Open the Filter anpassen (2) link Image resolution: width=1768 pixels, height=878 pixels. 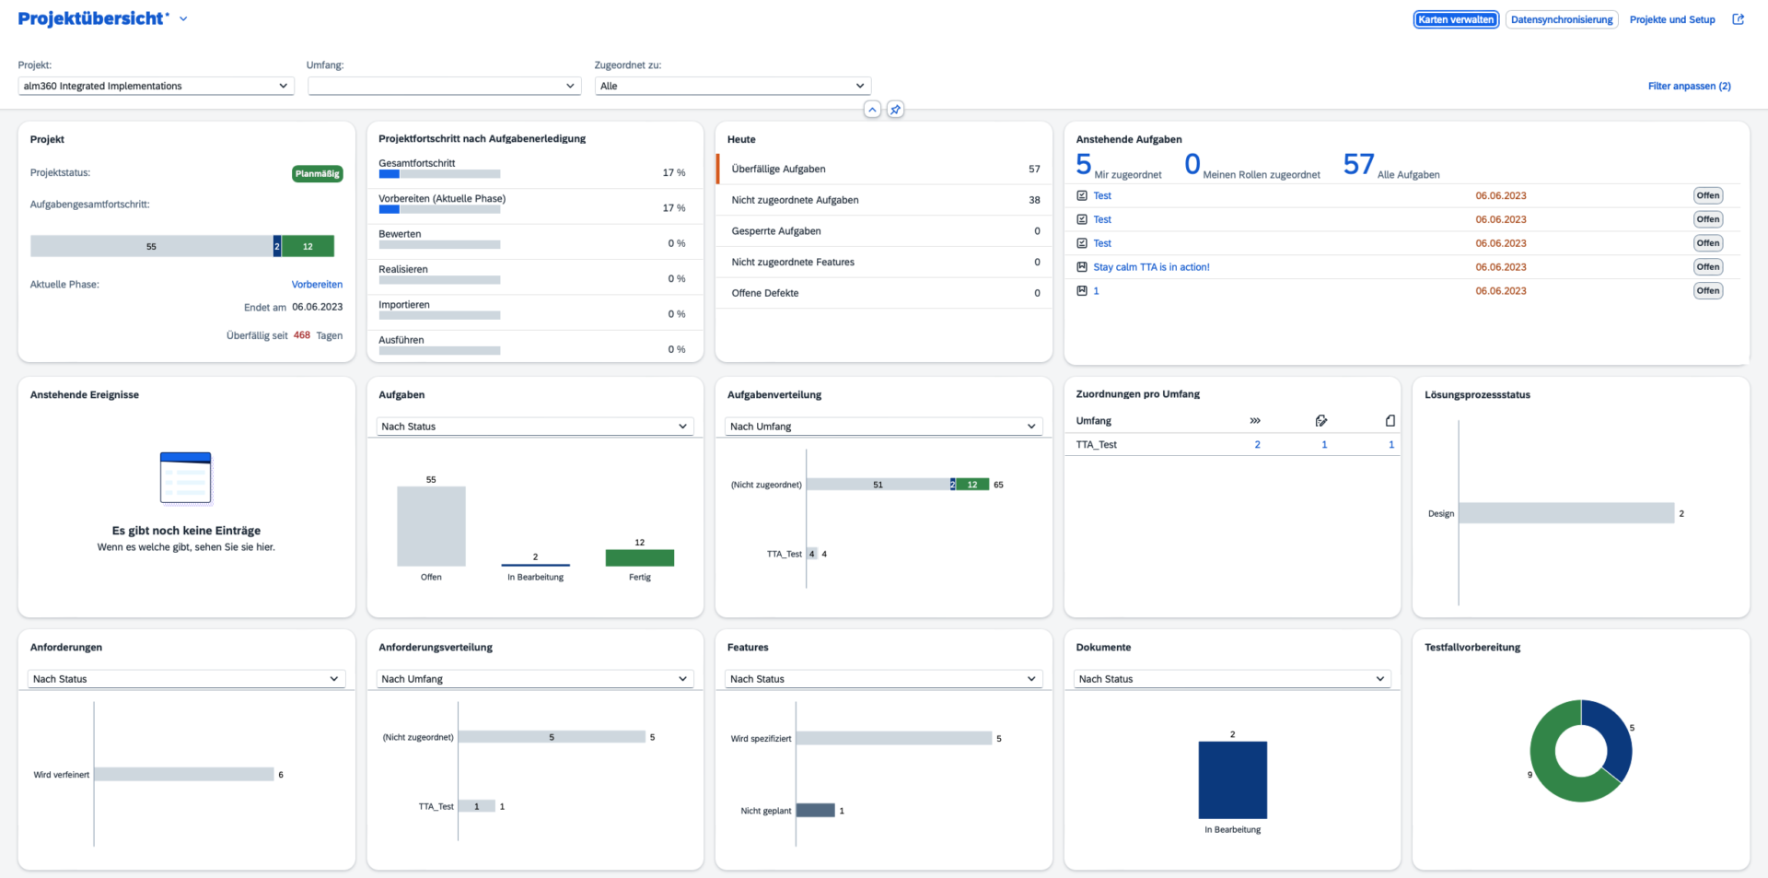1689,86
